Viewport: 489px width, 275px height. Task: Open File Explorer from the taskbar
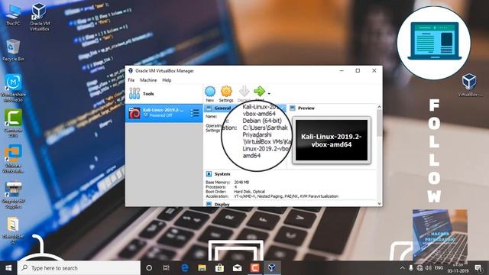(x=202, y=268)
